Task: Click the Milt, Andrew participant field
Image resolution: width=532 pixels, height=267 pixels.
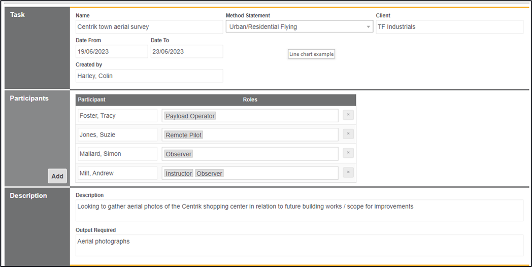Action: [117, 173]
